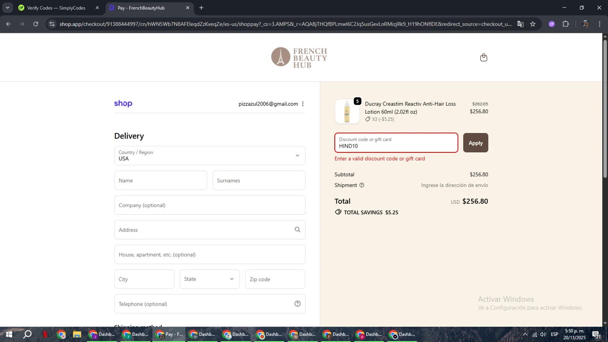Click the Zip code input field
Image resolution: width=608 pixels, height=342 pixels.
coord(275,279)
